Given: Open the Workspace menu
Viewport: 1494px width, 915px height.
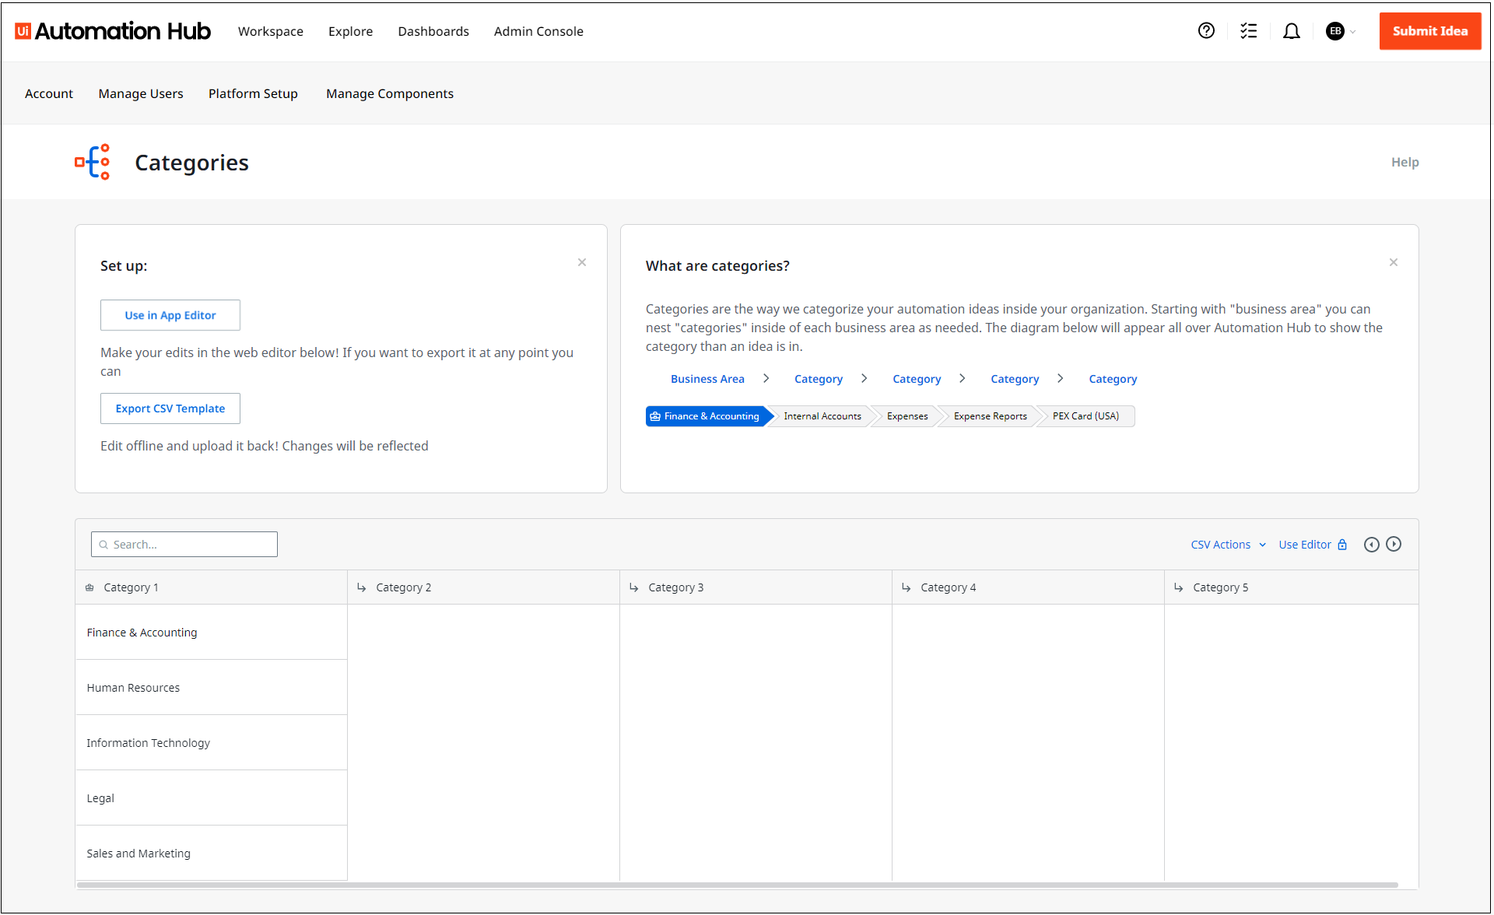Looking at the screenshot, I should click(x=271, y=31).
